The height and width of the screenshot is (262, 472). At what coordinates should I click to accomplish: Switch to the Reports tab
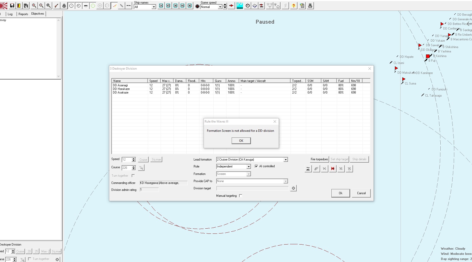pyautogui.click(x=23, y=14)
